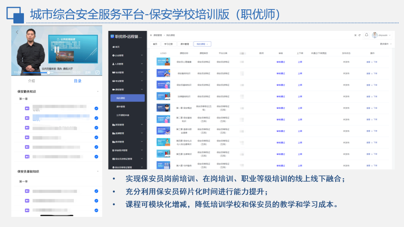Expand the 直播管理 sidebar menu
Image resolution: width=404 pixels, height=227 pixels.
pyautogui.click(x=128, y=133)
